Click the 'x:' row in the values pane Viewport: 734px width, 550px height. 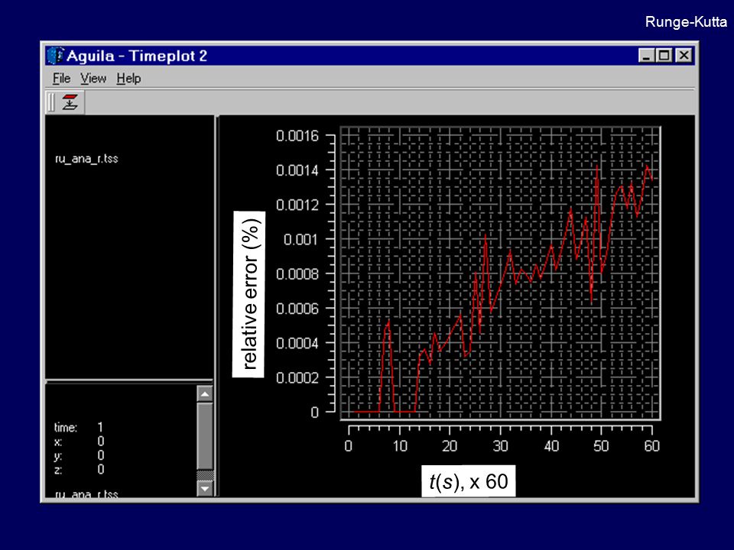point(79,442)
